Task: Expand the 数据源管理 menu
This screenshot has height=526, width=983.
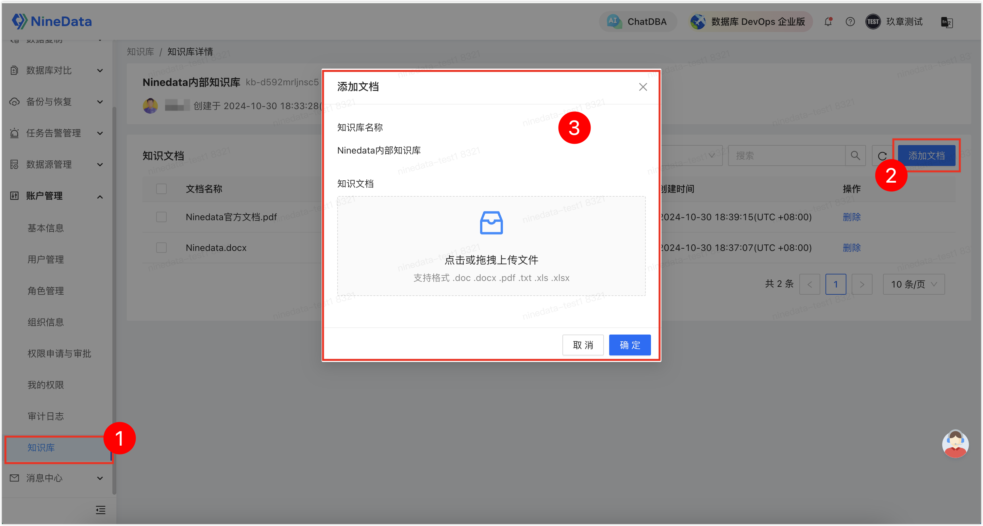Action: (100, 165)
